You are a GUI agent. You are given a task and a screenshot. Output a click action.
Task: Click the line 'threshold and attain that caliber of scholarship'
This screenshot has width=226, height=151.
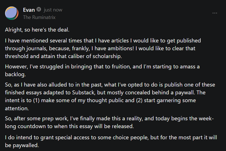click(64, 56)
